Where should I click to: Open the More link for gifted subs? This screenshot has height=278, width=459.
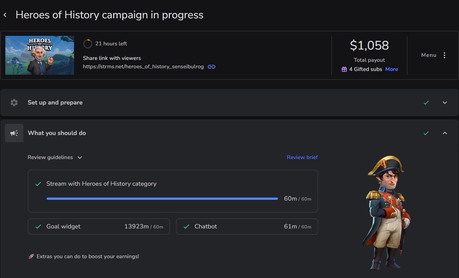[392, 69]
